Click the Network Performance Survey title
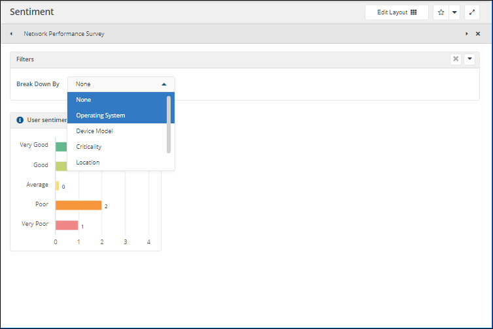Screen dimensions: 493x329 point(64,34)
